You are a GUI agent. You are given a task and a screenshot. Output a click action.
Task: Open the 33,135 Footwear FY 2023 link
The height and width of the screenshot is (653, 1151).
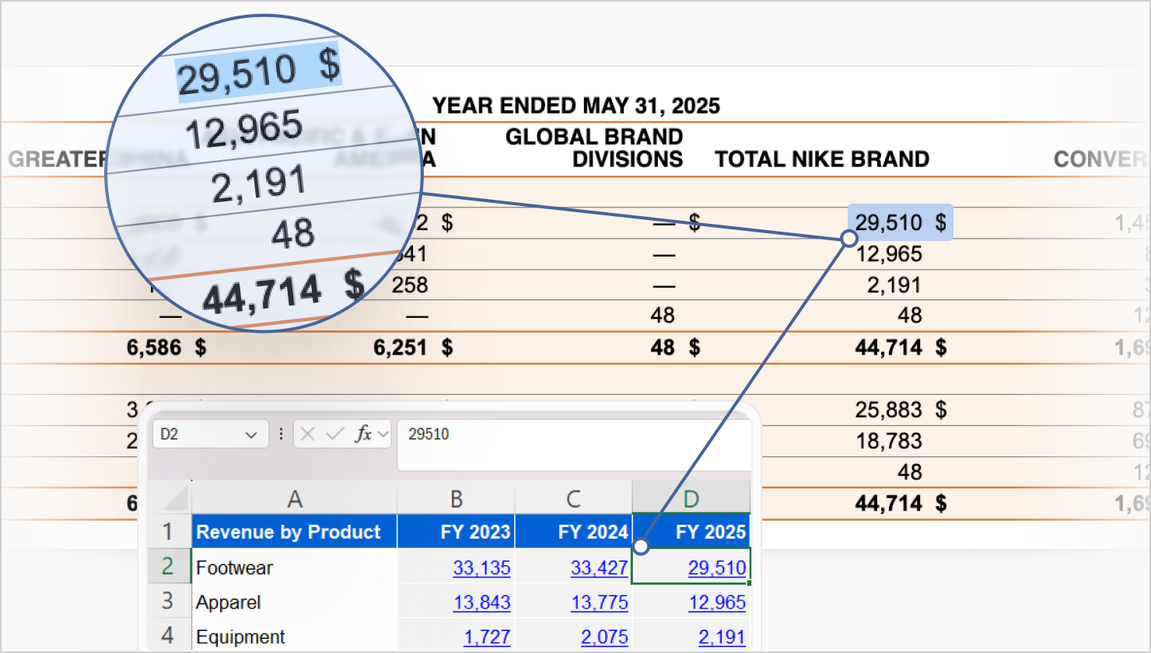click(x=481, y=567)
